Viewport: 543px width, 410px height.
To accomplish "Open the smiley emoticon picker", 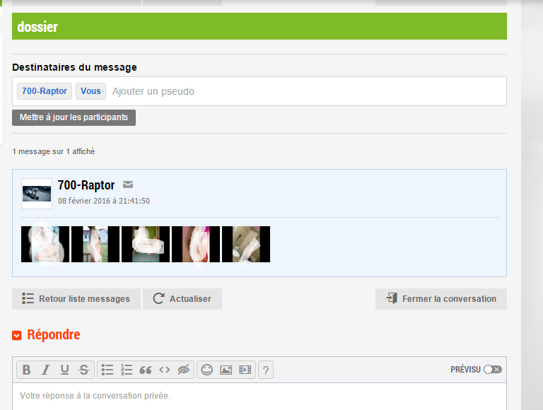I will 207,370.
